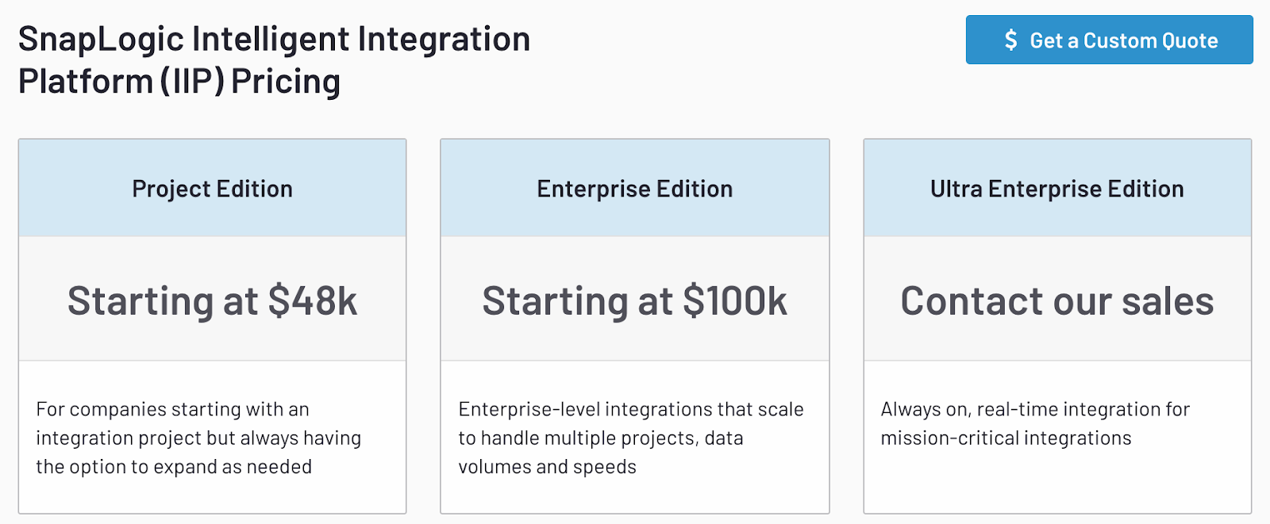
Task: Click the Contact our sales text
Action: pyautogui.click(x=1057, y=301)
